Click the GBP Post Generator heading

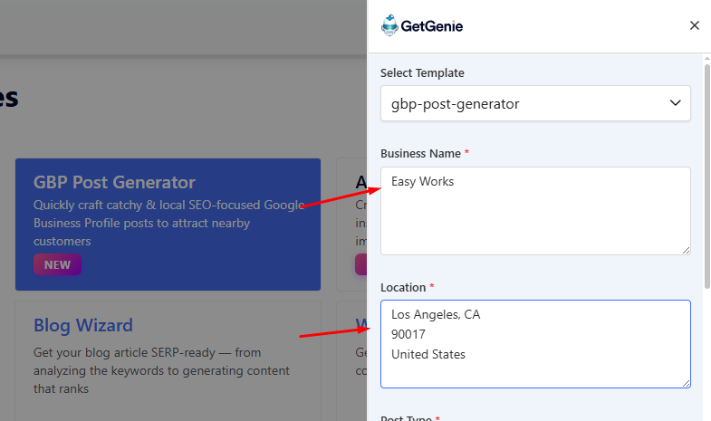(114, 182)
